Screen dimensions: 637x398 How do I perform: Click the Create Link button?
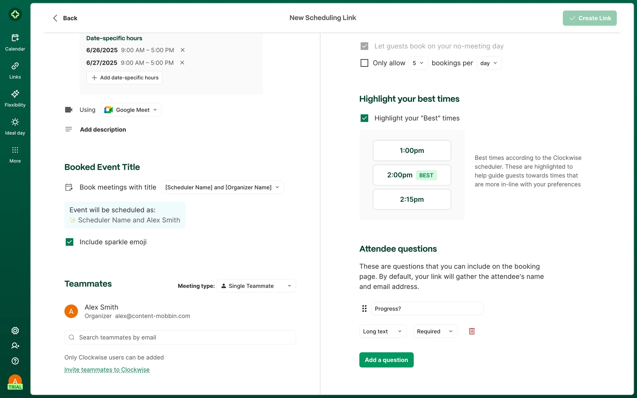(589, 18)
